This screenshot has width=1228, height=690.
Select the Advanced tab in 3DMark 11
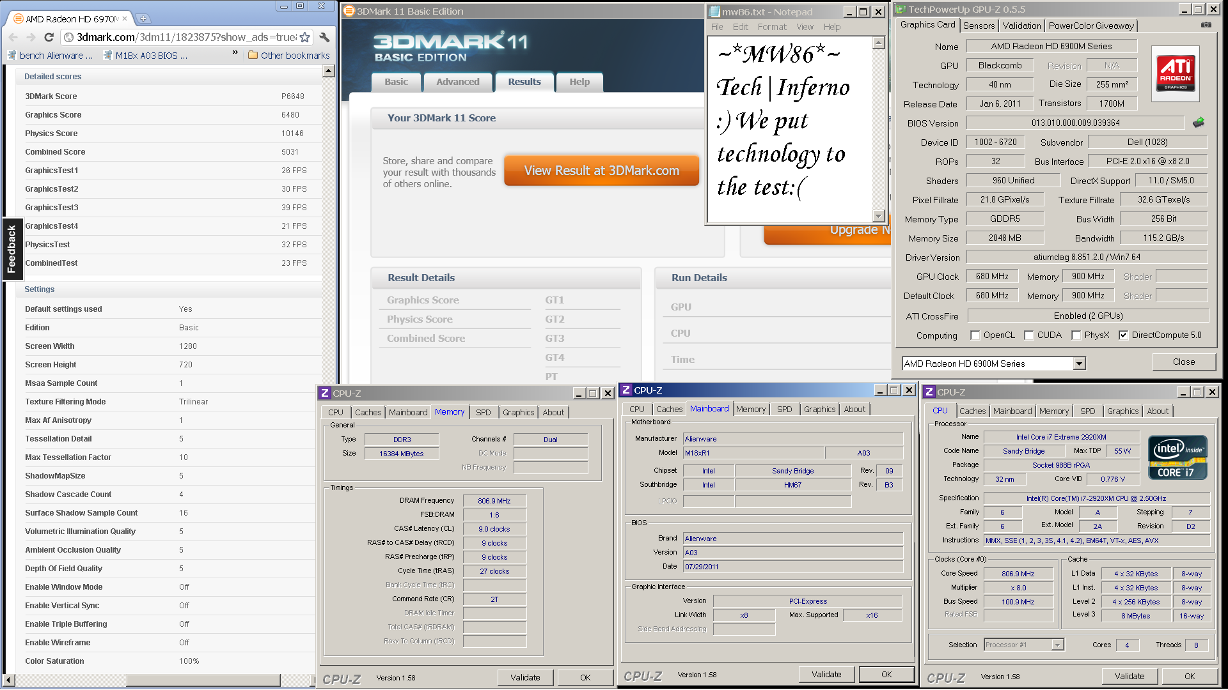(x=458, y=82)
